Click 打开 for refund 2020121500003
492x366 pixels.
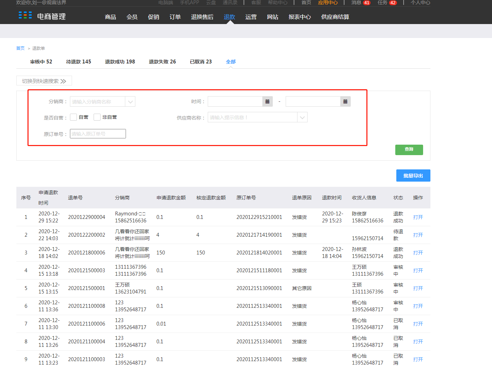click(418, 270)
